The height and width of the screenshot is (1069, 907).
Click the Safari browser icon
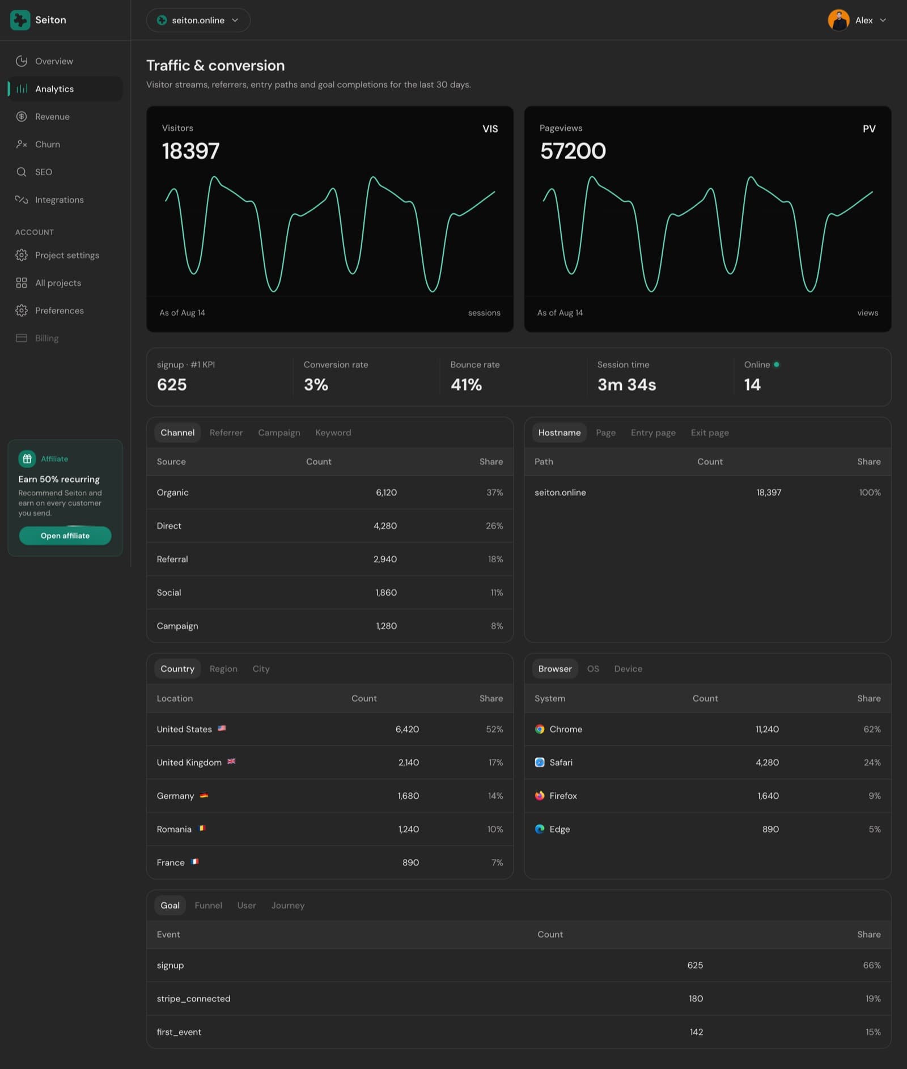(539, 763)
